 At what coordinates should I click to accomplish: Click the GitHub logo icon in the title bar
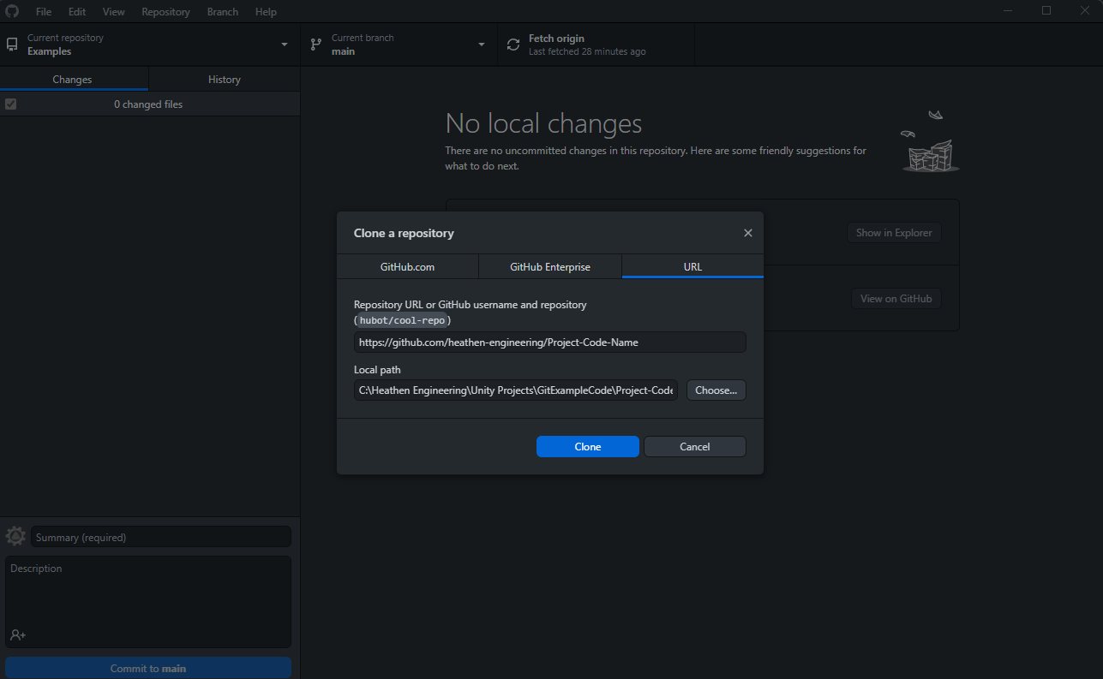click(x=12, y=11)
